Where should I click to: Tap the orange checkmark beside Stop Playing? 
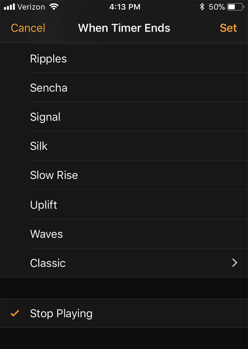click(15, 313)
